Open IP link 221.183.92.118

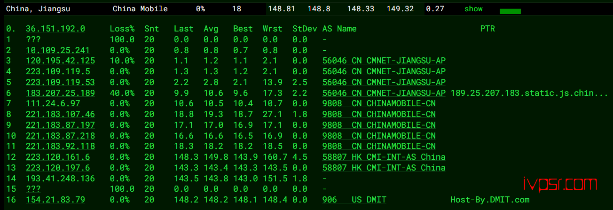point(60,147)
